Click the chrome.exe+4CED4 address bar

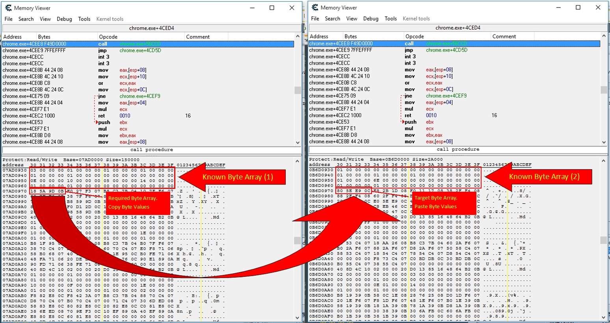point(151,28)
